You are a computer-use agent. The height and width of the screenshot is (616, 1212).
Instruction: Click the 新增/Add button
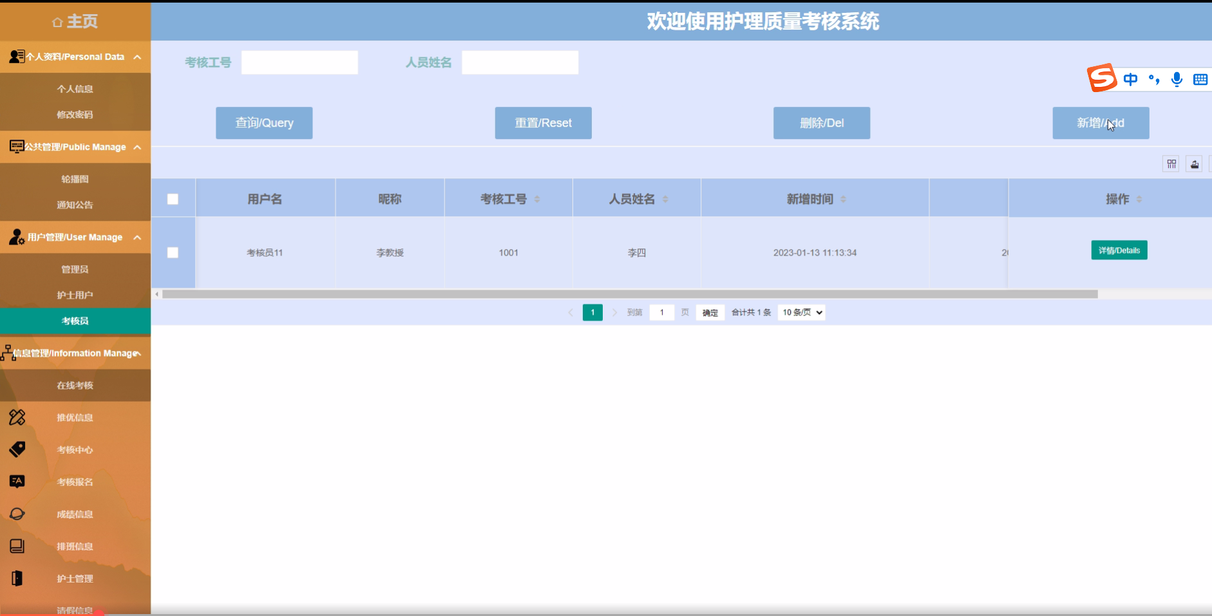[x=1101, y=123]
